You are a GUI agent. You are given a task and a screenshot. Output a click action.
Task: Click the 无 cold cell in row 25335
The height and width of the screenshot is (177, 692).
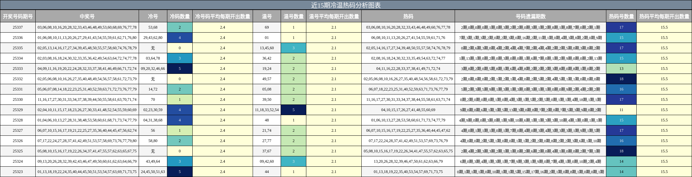pos(153,48)
